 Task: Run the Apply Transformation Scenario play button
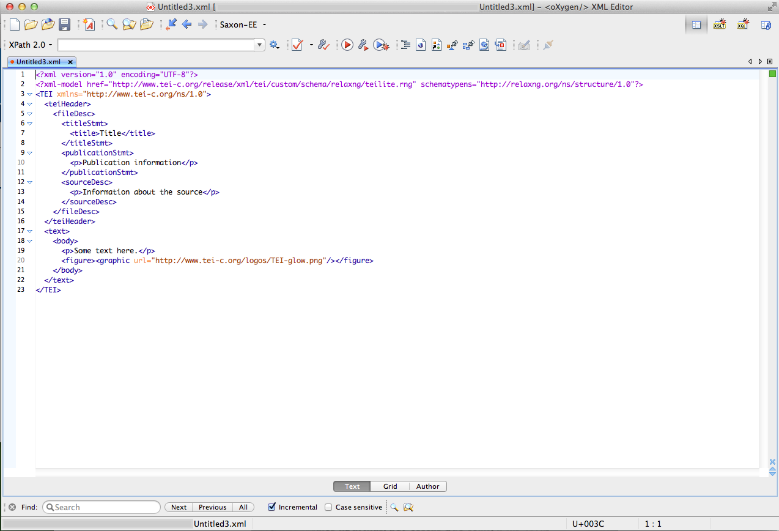pos(347,45)
